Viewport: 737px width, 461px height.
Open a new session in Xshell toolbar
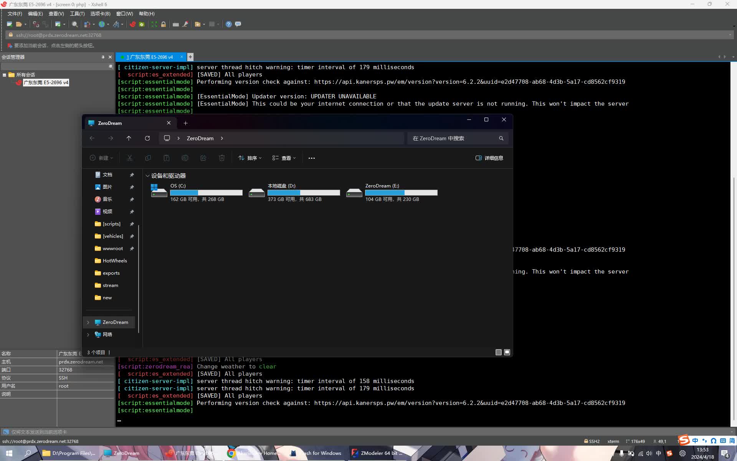click(9, 24)
